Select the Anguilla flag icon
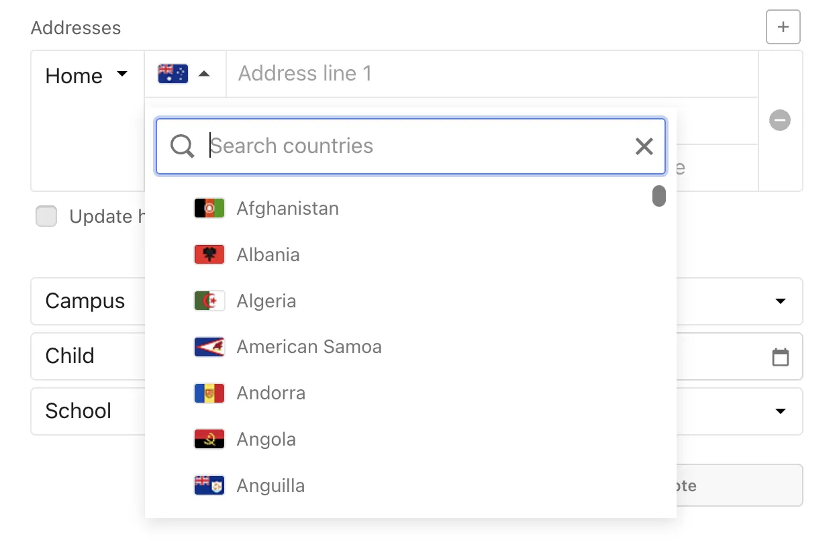The height and width of the screenshot is (553, 839). (209, 485)
